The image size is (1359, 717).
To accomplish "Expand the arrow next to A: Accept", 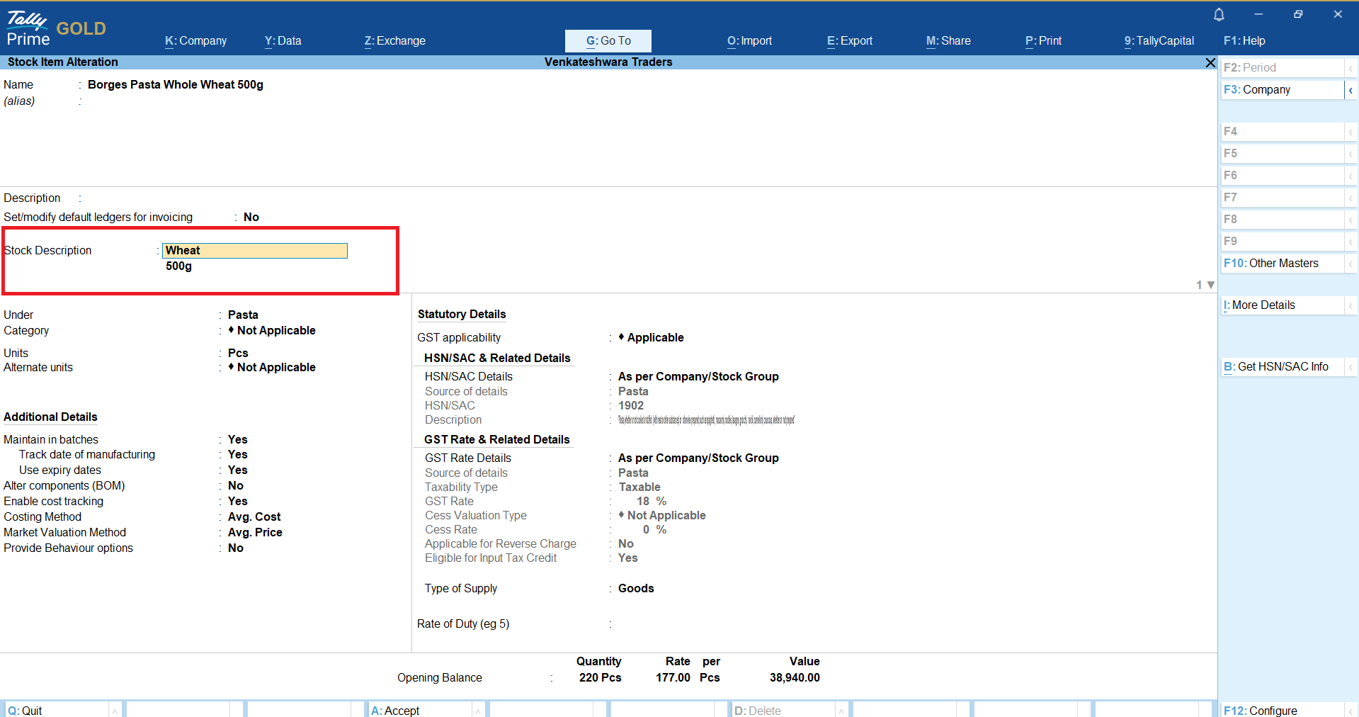I will 478,711.
